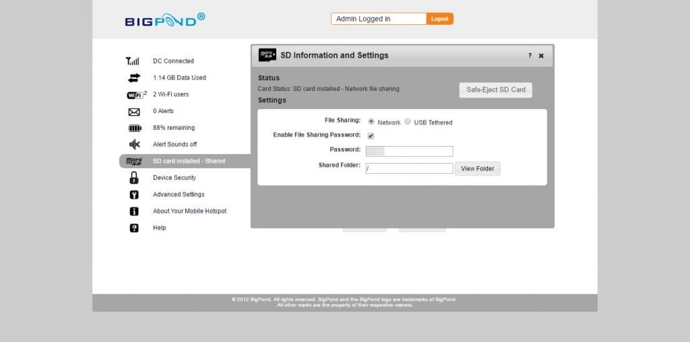Click the Wi-Fi users icon
The width and height of the screenshot is (690, 342).
136,94
